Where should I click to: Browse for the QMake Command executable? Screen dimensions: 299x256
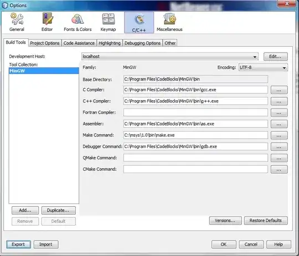(x=279, y=158)
